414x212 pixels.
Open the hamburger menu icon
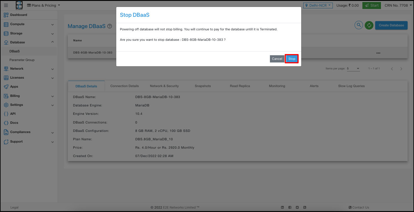(x=6, y=5)
